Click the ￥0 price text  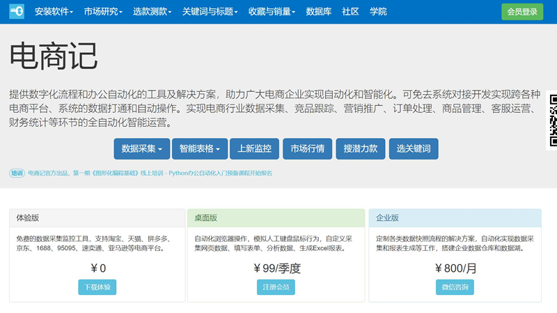point(97,268)
